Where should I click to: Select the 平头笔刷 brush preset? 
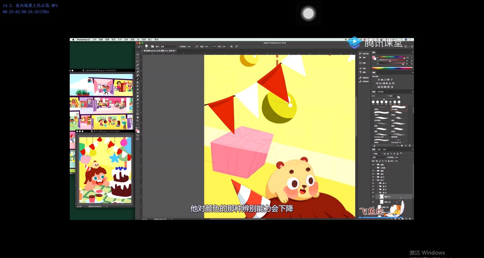click(x=399, y=108)
